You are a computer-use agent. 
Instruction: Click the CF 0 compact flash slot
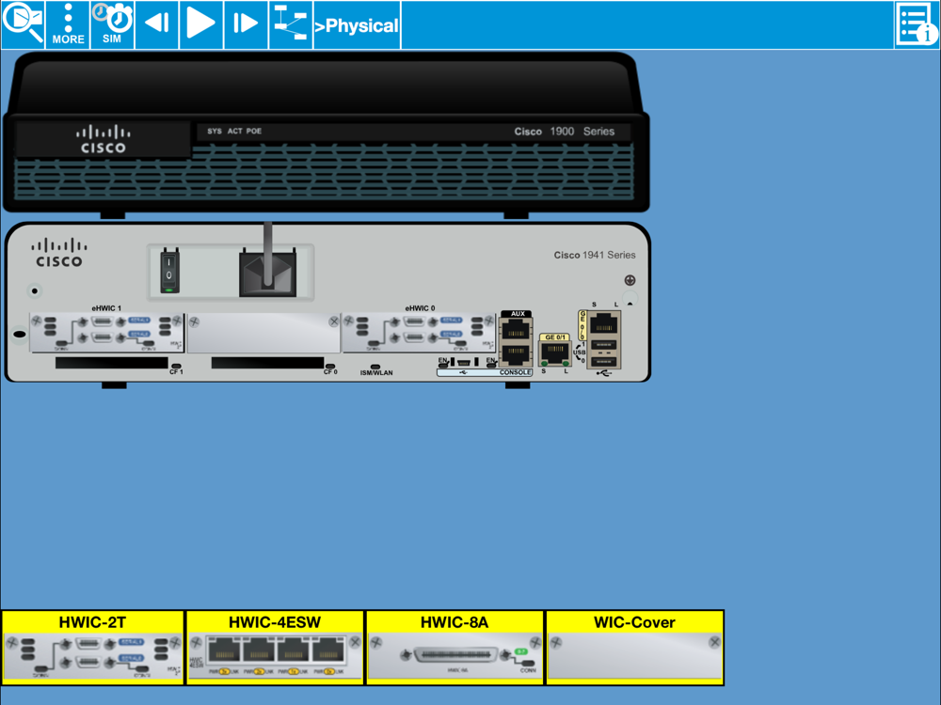click(x=267, y=363)
